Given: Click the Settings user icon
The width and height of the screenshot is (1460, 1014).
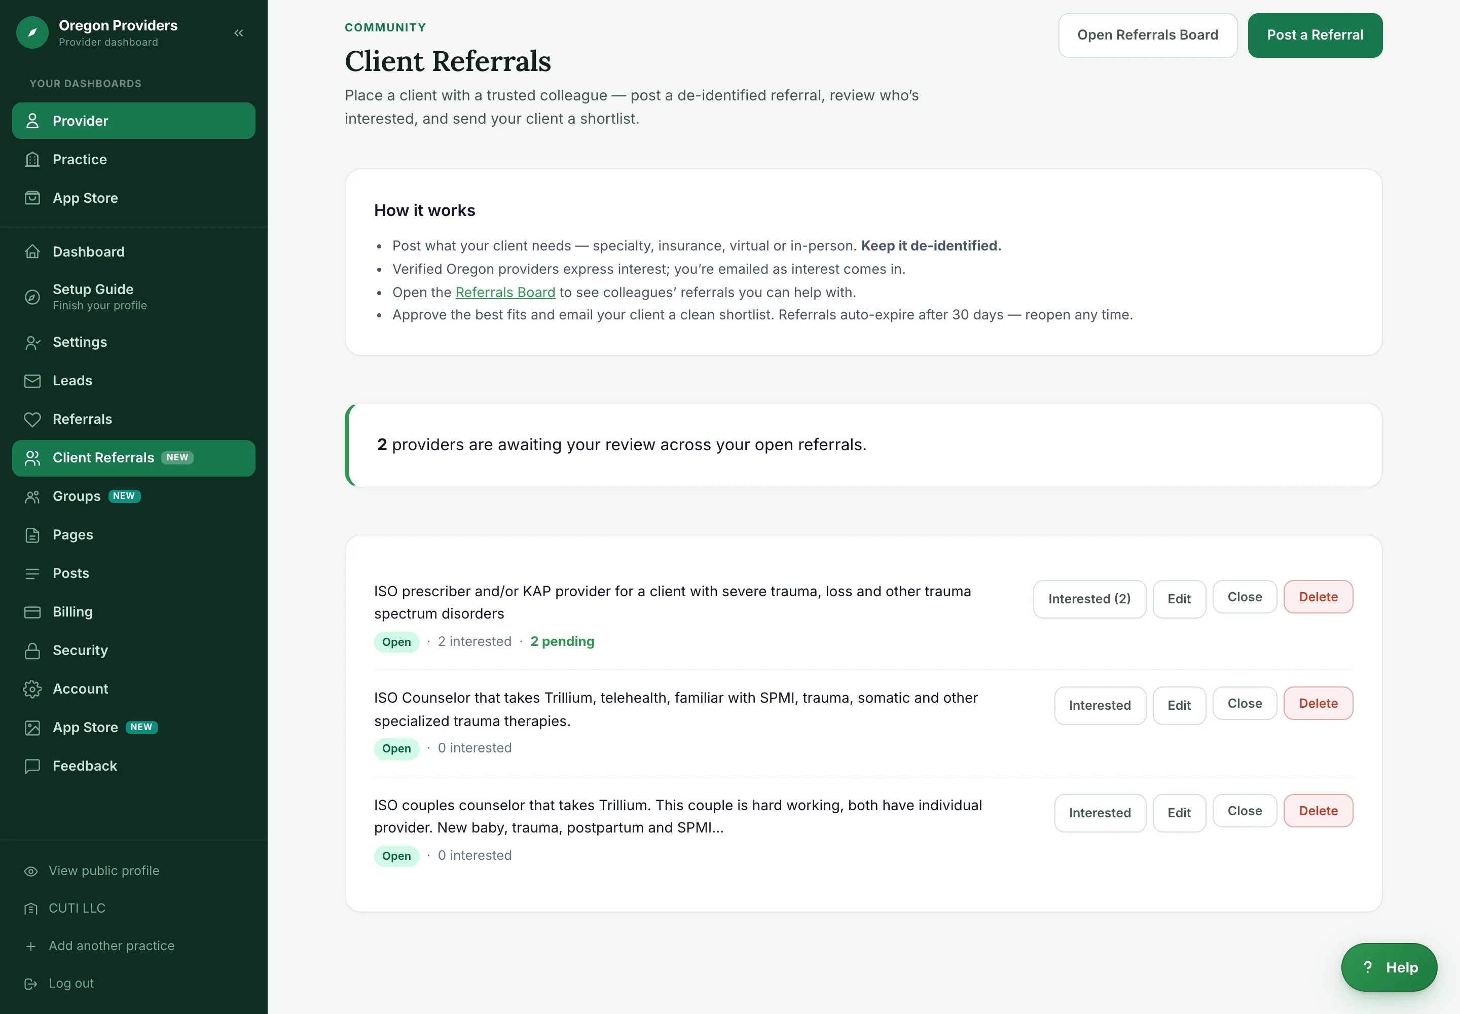Looking at the screenshot, I should click(x=32, y=342).
